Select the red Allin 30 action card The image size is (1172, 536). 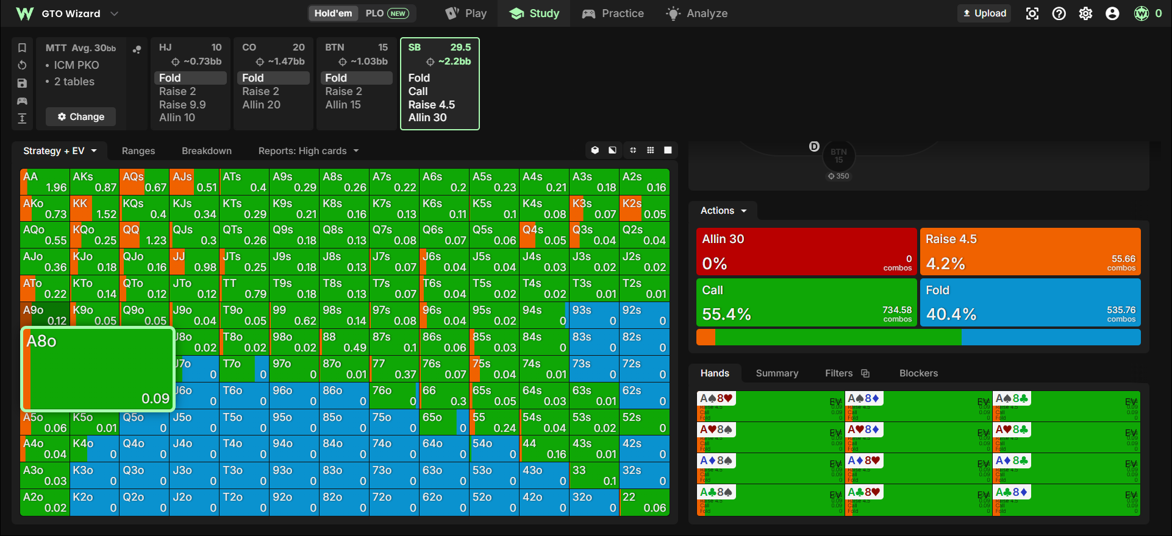point(806,252)
